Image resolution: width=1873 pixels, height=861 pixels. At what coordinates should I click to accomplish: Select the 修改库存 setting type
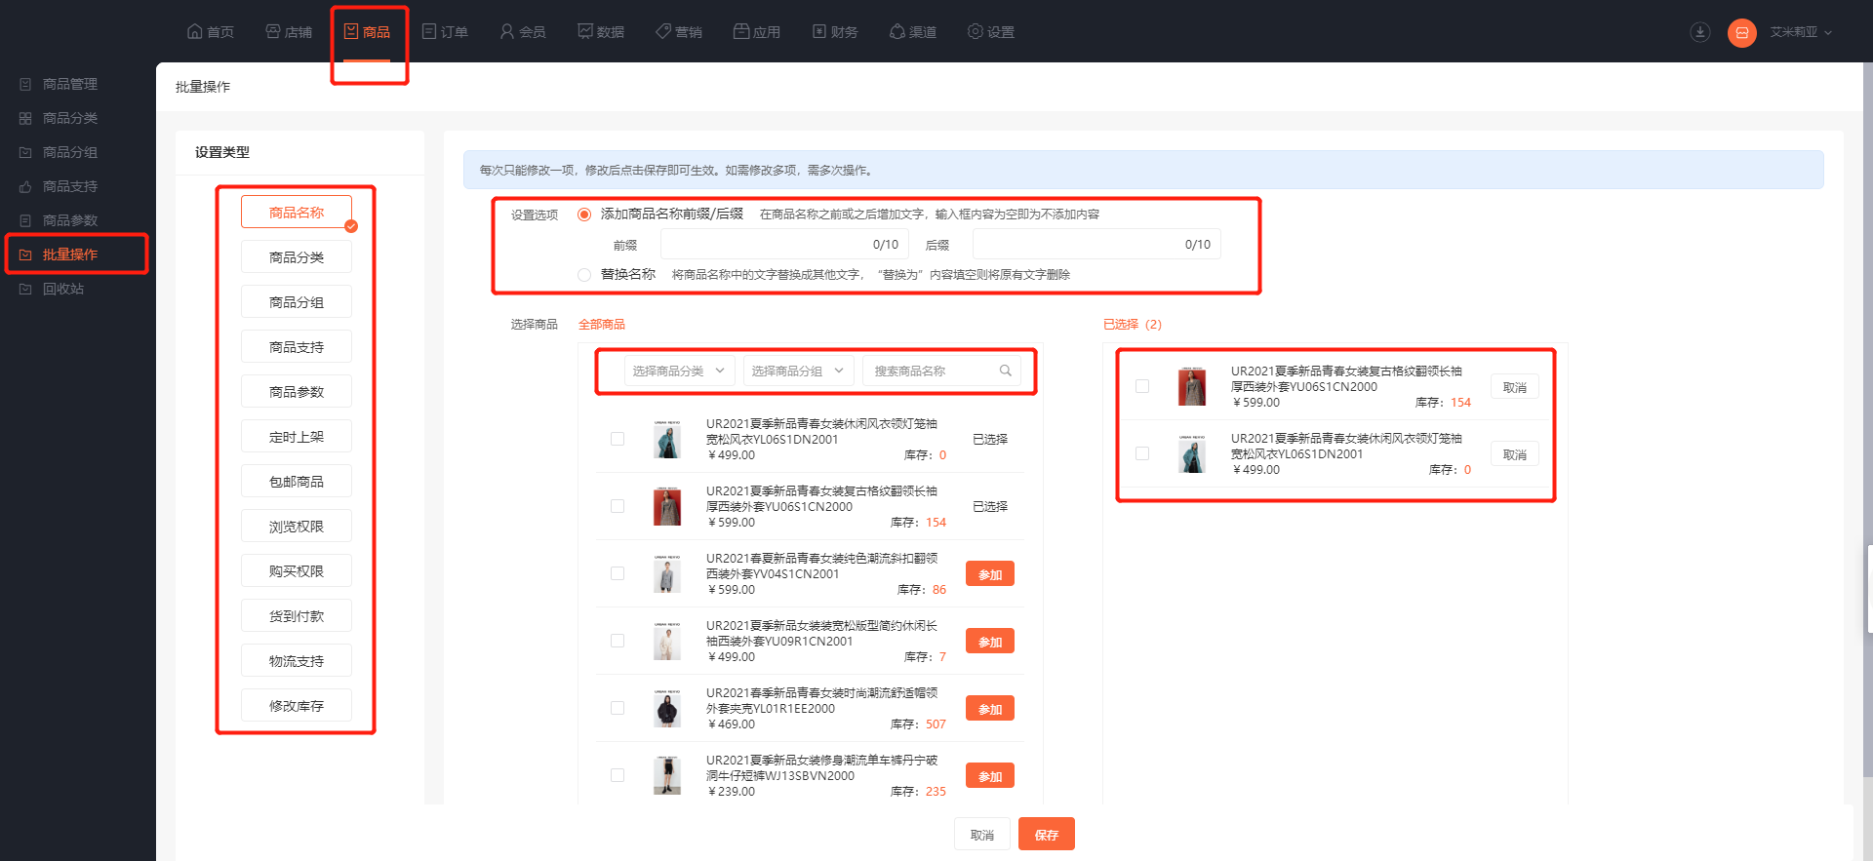297,706
